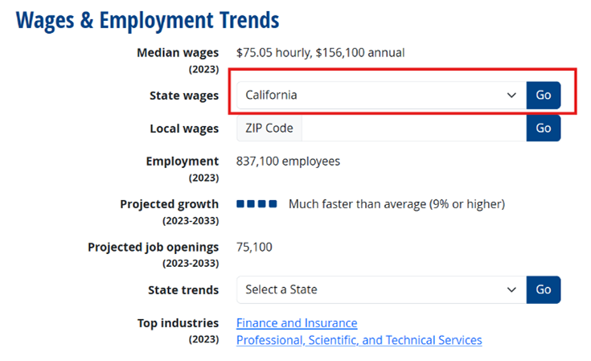591x361 pixels.
Task: Click the Wages & Employment Trends heading
Action: coord(148,20)
